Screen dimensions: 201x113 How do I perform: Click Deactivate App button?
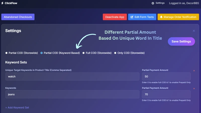[x=115, y=17]
